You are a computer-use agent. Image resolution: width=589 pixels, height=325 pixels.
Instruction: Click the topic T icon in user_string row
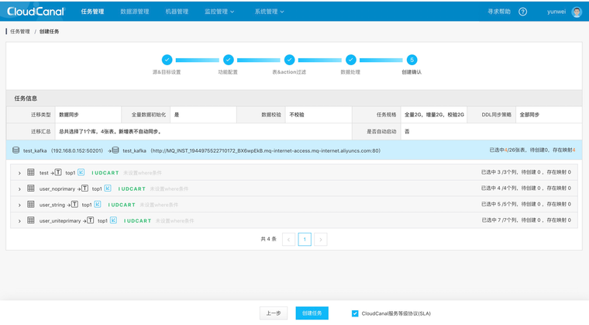click(x=74, y=204)
